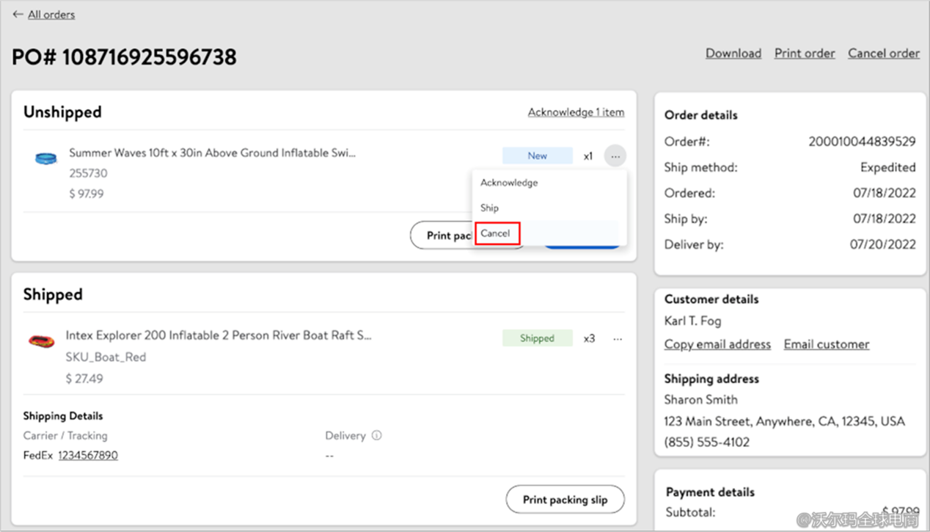
Task: Click the red inflatable boat thumbnail
Action: 41,341
